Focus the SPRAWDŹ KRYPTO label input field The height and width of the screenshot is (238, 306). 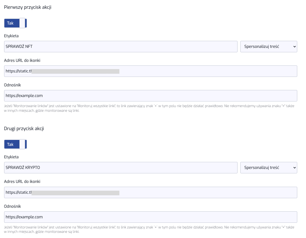point(121,168)
